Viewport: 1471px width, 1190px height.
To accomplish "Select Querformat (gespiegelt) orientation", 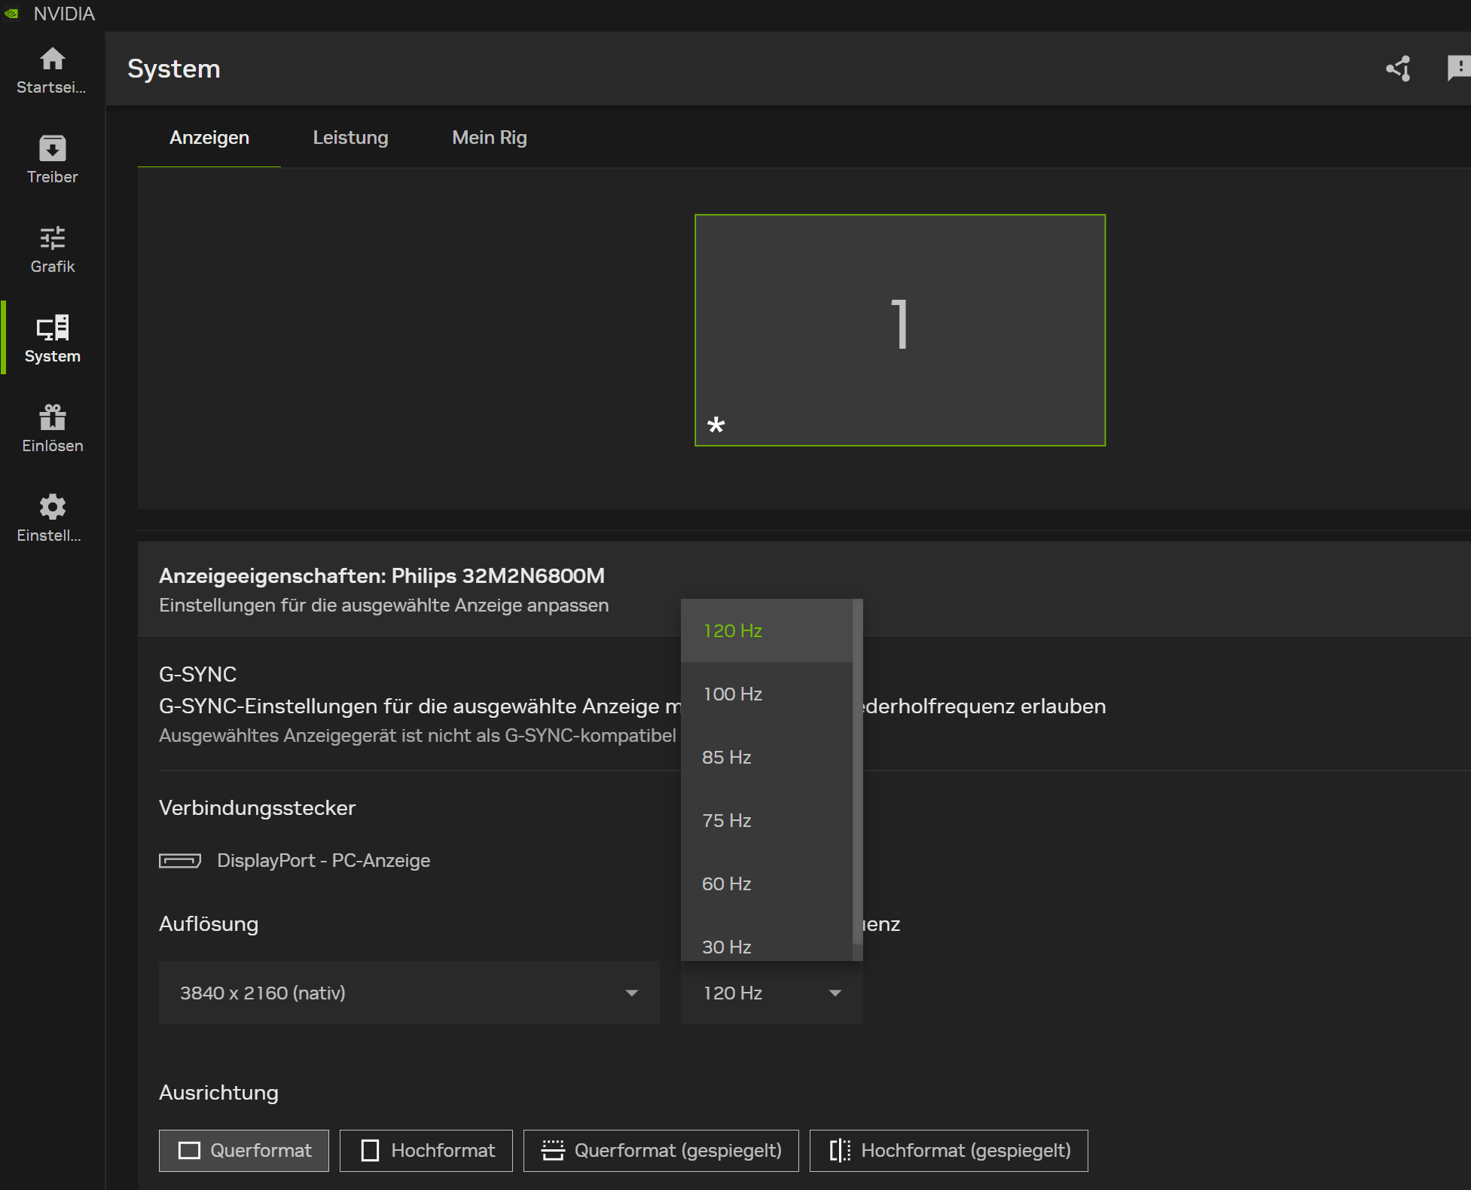I will click(x=661, y=1150).
